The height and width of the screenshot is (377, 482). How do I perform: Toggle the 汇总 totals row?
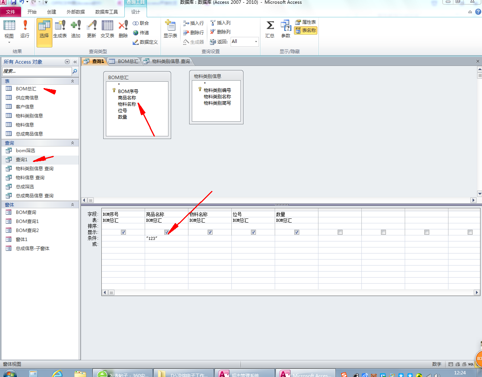(270, 29)
